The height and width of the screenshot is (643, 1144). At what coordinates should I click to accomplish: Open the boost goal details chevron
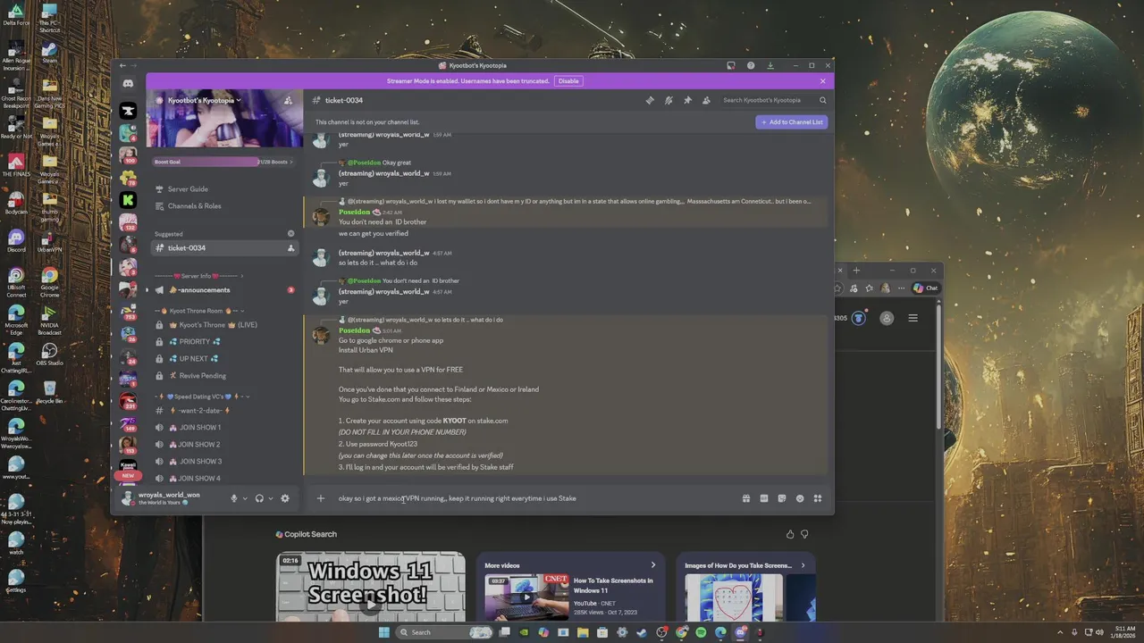point(291,162)
